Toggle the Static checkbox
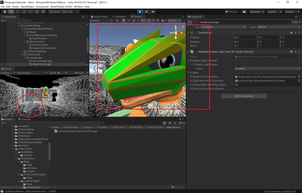Screen dimensions: 302x193 coord(290,22)
